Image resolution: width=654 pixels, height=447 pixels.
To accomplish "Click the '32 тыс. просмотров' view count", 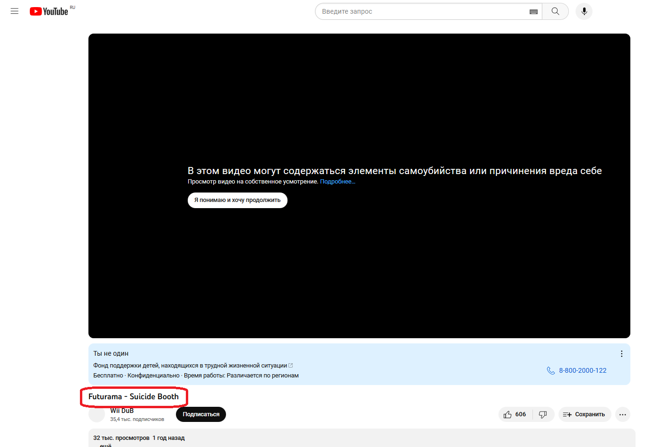I will point(122,438).
